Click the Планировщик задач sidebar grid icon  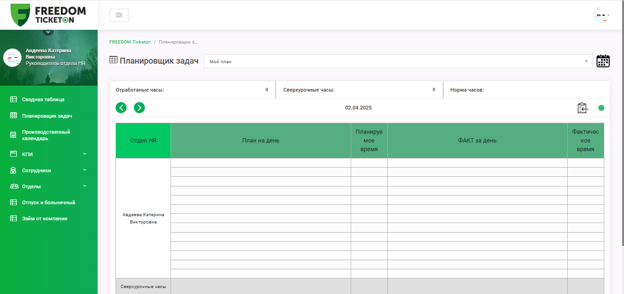(x=13, y=116)
